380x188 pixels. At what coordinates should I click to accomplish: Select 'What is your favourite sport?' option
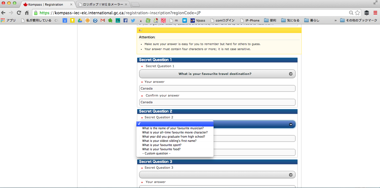(x=162, y=145)
